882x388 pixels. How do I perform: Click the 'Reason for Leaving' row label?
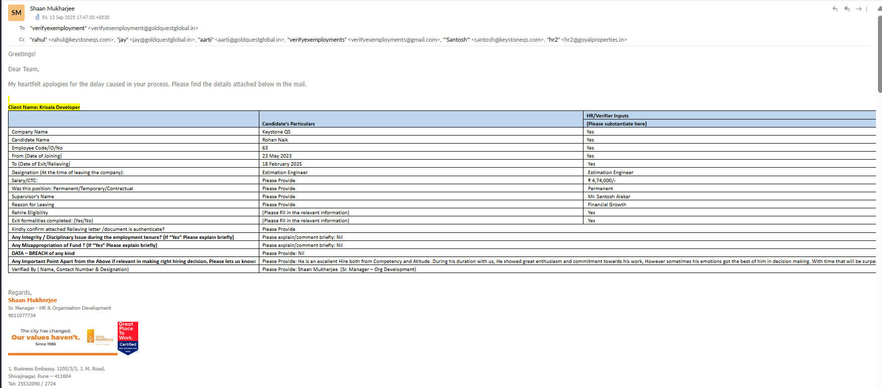pyautogui.click(x=33, y=204)
